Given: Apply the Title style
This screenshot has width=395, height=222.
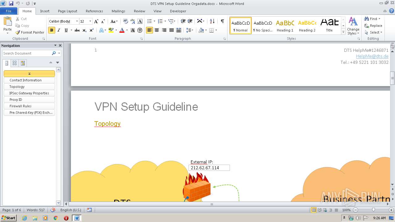Looking at the screenshot, I should [x=329, y=26].
